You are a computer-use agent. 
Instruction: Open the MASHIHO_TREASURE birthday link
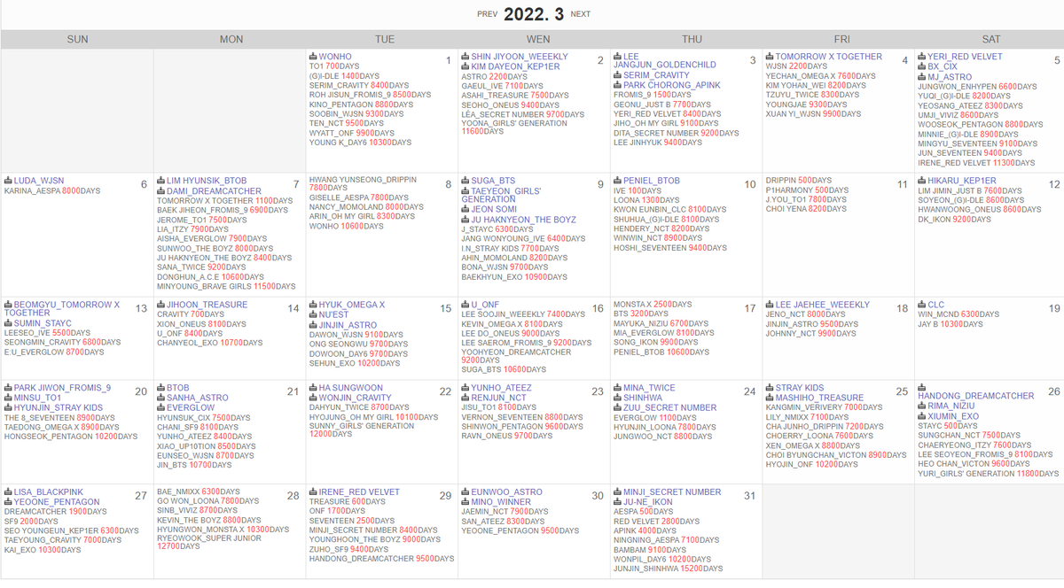819,398
